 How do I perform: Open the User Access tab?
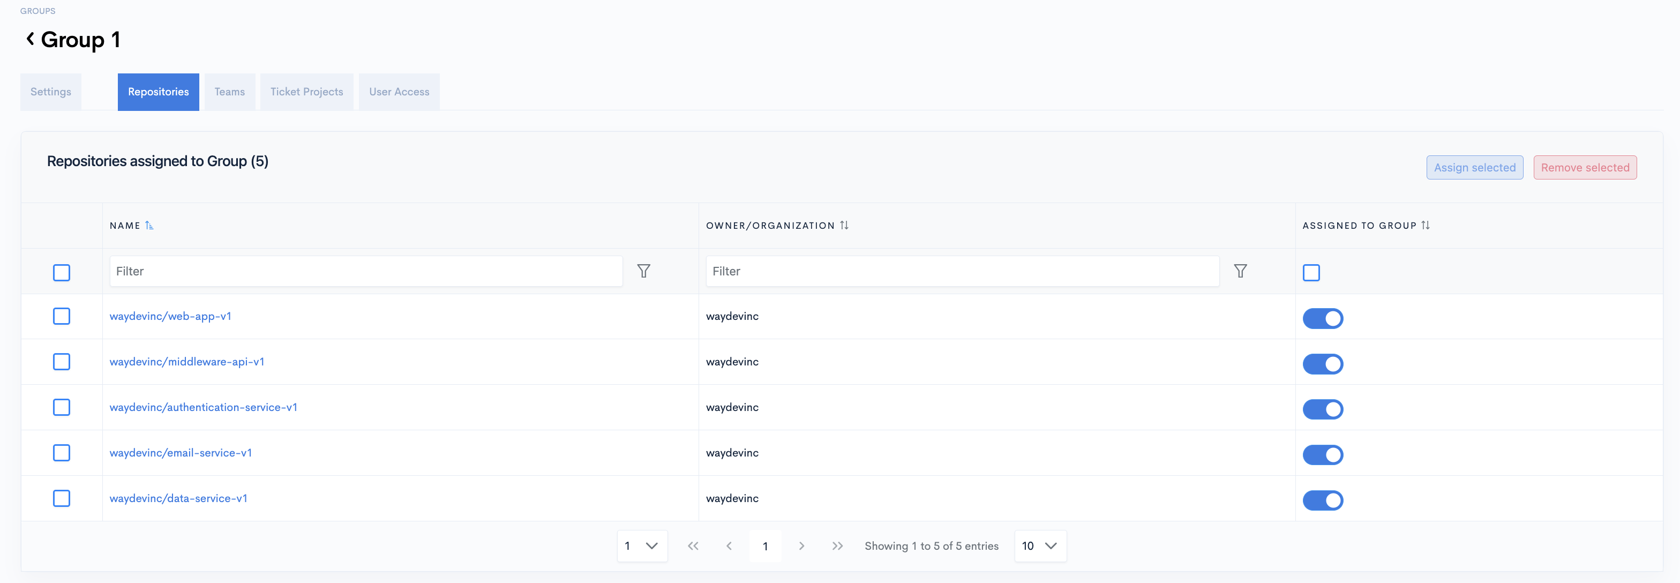pyautogui.click(x=399, y=92)
